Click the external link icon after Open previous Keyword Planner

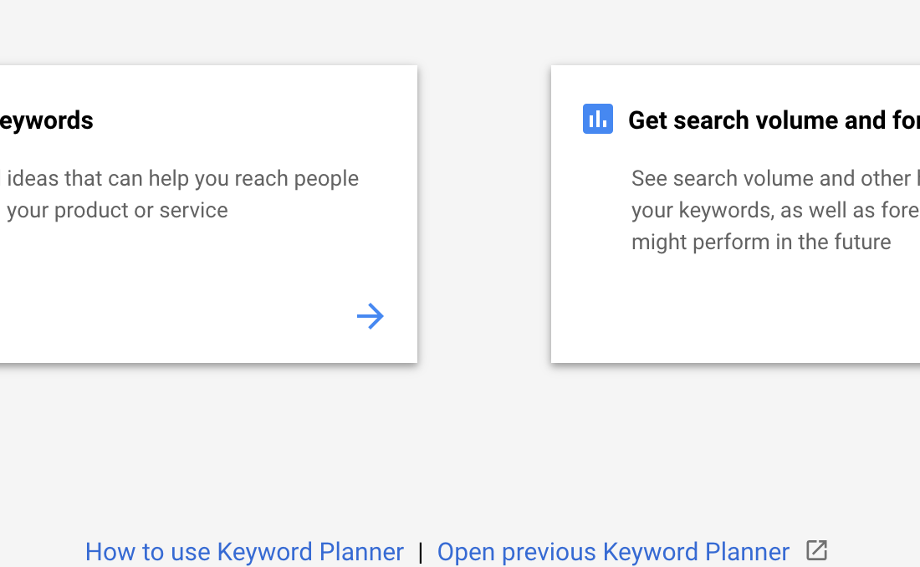pos(816,550)
